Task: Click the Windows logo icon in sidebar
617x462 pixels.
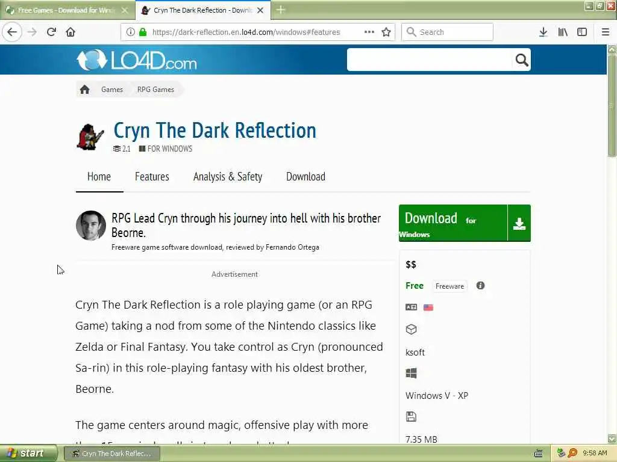Action: coord(411,373)
